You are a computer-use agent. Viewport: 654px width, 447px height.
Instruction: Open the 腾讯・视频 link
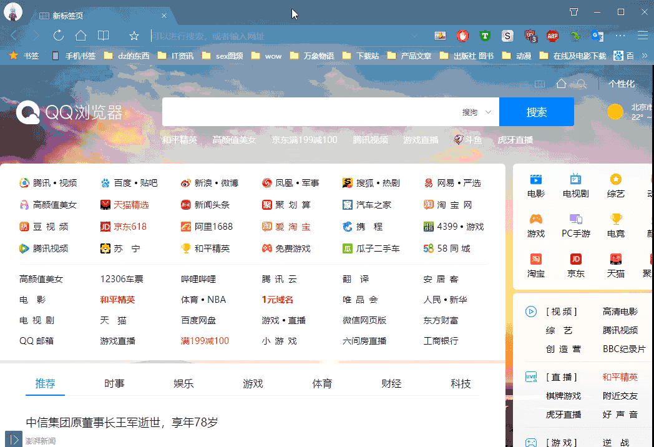pyautogui.click(x=48, y=183)
